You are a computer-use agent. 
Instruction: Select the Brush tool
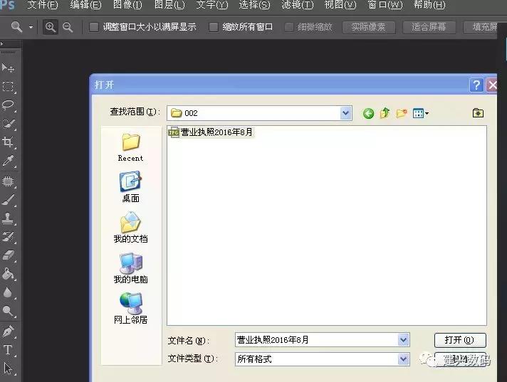click(8, 200)
